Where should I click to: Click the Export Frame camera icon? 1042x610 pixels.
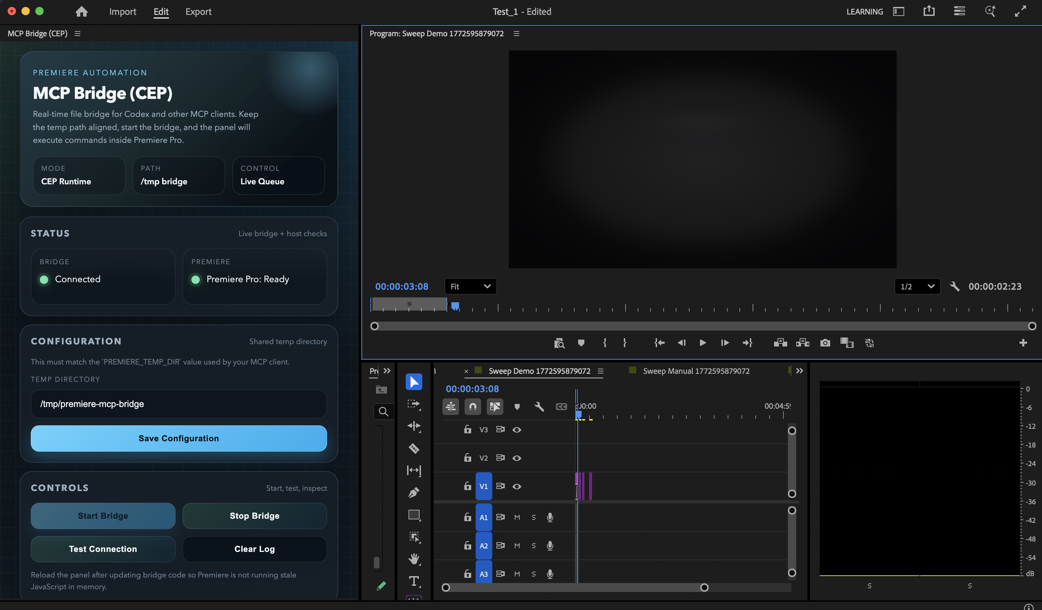tap(825, 343)
